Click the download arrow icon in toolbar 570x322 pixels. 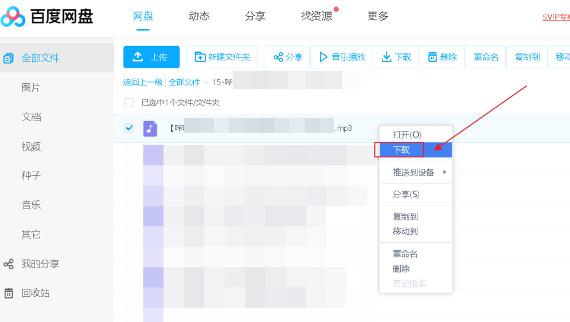tap(386, 57)
